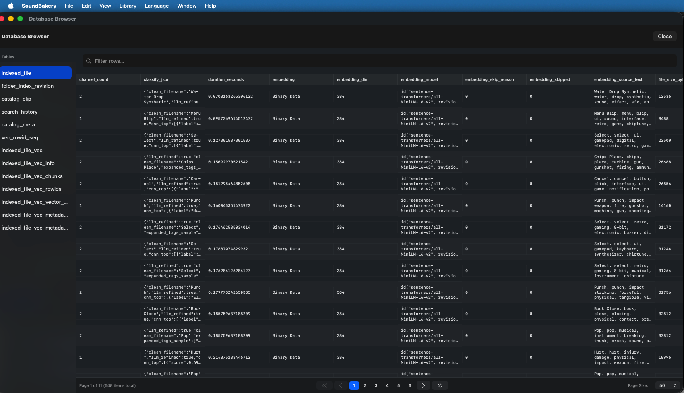This screenshot has height=393, width=684.
Task: Go to page 3
Action: [376, 385]
